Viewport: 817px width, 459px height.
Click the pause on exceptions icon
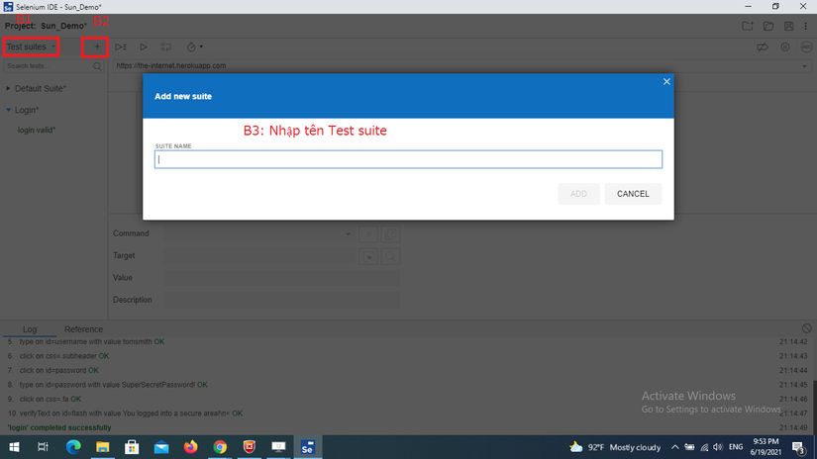click(x=784, y=46)
